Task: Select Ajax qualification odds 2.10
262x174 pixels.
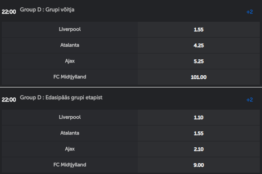Action: [x=199, y=149]
